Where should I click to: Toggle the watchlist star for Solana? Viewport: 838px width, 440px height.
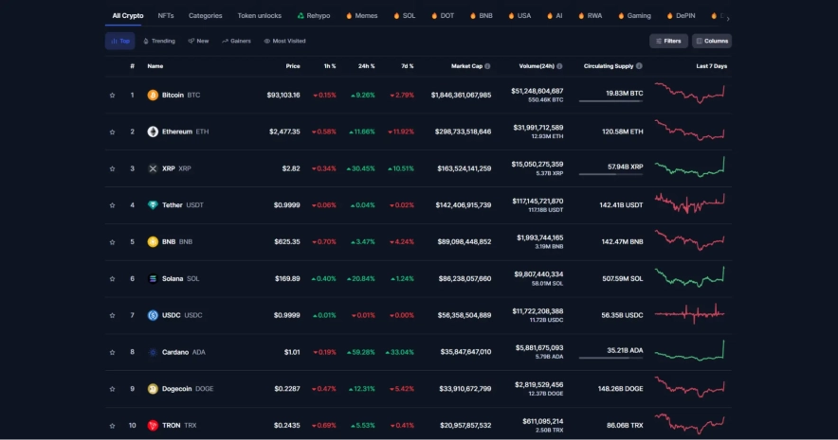coord(112,278)
